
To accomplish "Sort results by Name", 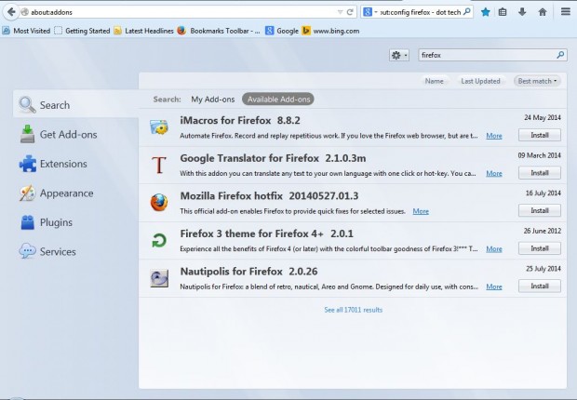I will (435, 81).
